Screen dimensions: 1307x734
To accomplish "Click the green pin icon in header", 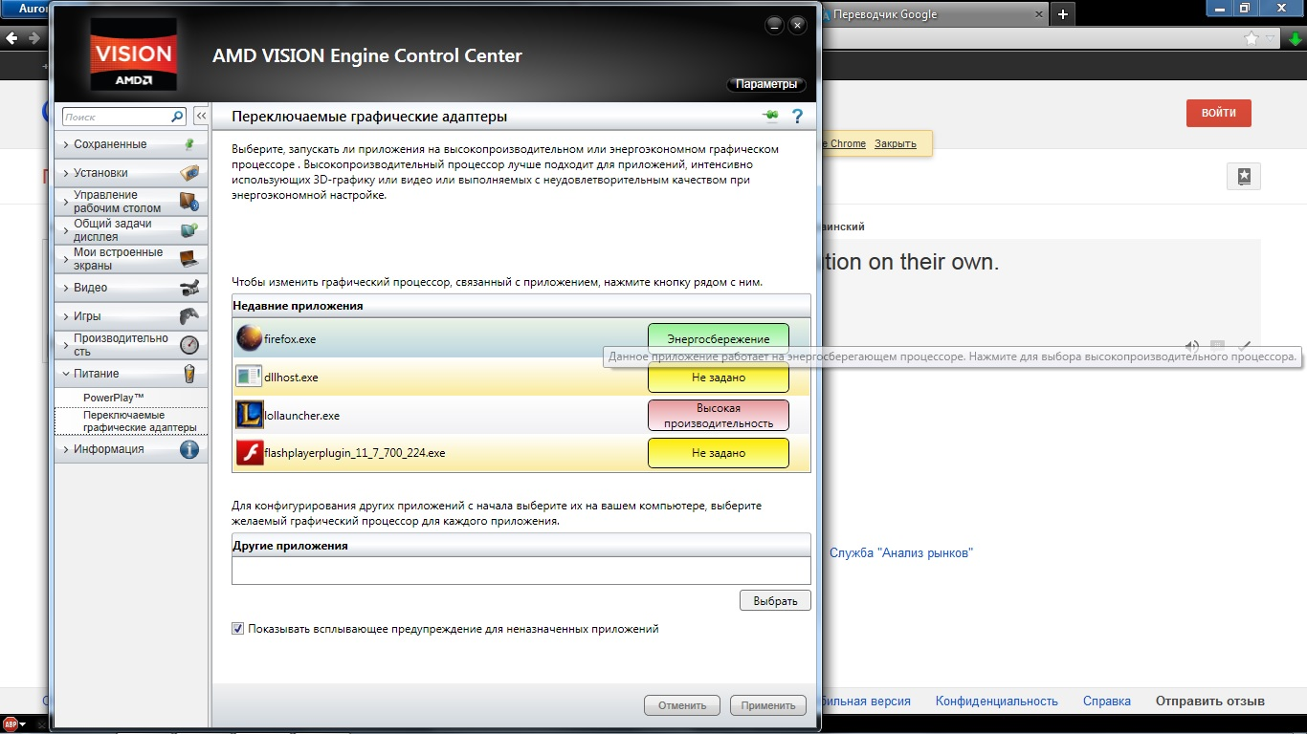I will (x=771, y=116).
